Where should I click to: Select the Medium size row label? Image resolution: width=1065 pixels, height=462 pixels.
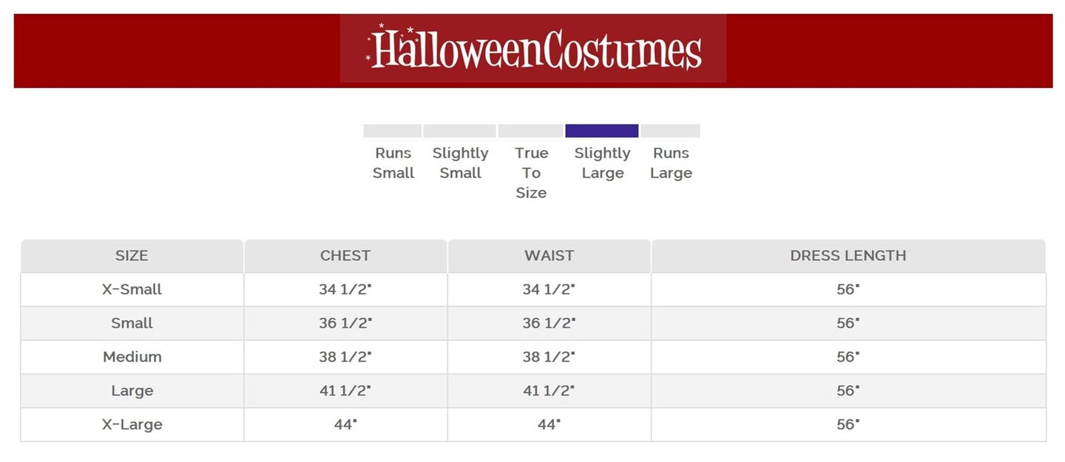point(132,357)
